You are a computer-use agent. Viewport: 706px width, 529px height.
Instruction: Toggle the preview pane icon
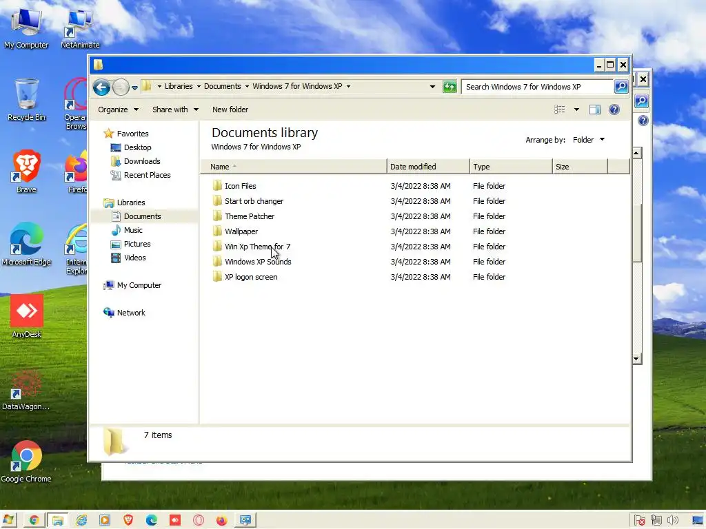click(595, 110)
